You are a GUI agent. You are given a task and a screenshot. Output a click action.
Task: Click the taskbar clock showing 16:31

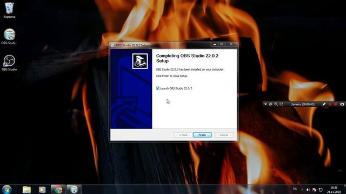click(x=334, y=190)
